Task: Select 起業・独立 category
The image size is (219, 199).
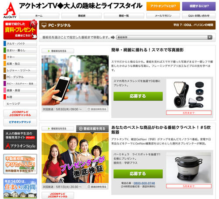Action: pyautogui.click(x=20, y=64)
